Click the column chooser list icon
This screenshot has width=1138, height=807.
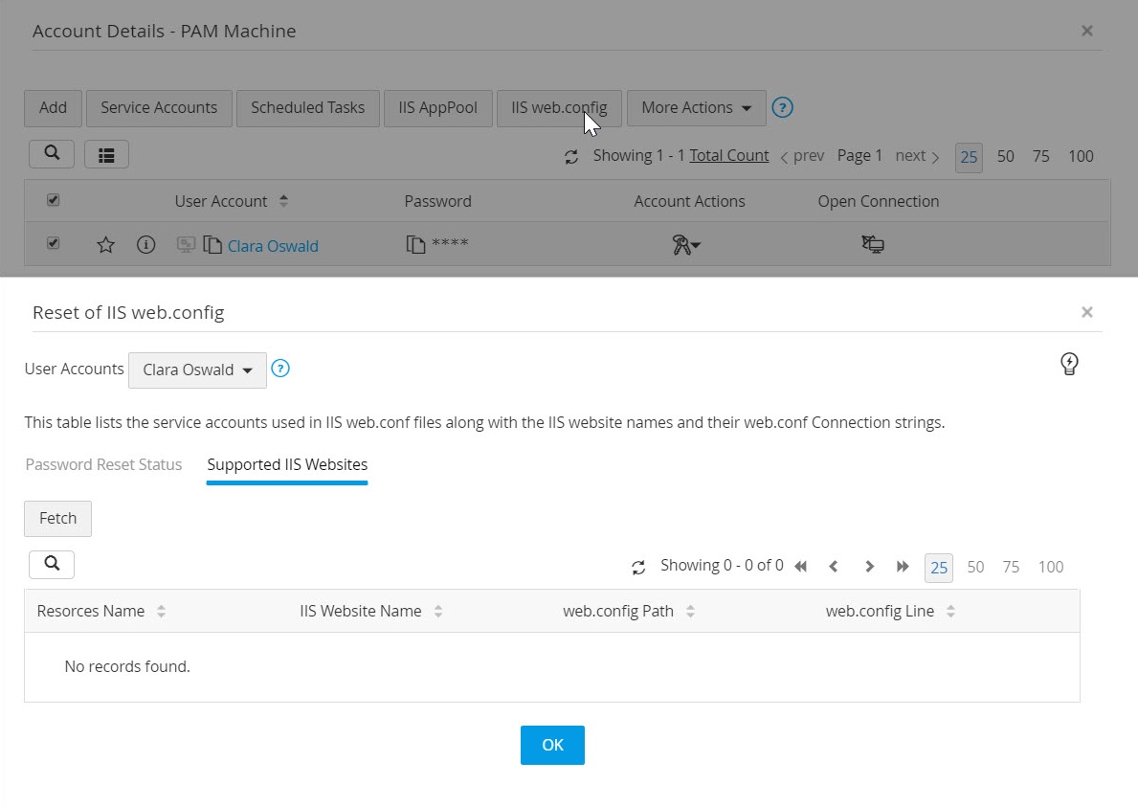pyautogui.click(x=106, y=153)
